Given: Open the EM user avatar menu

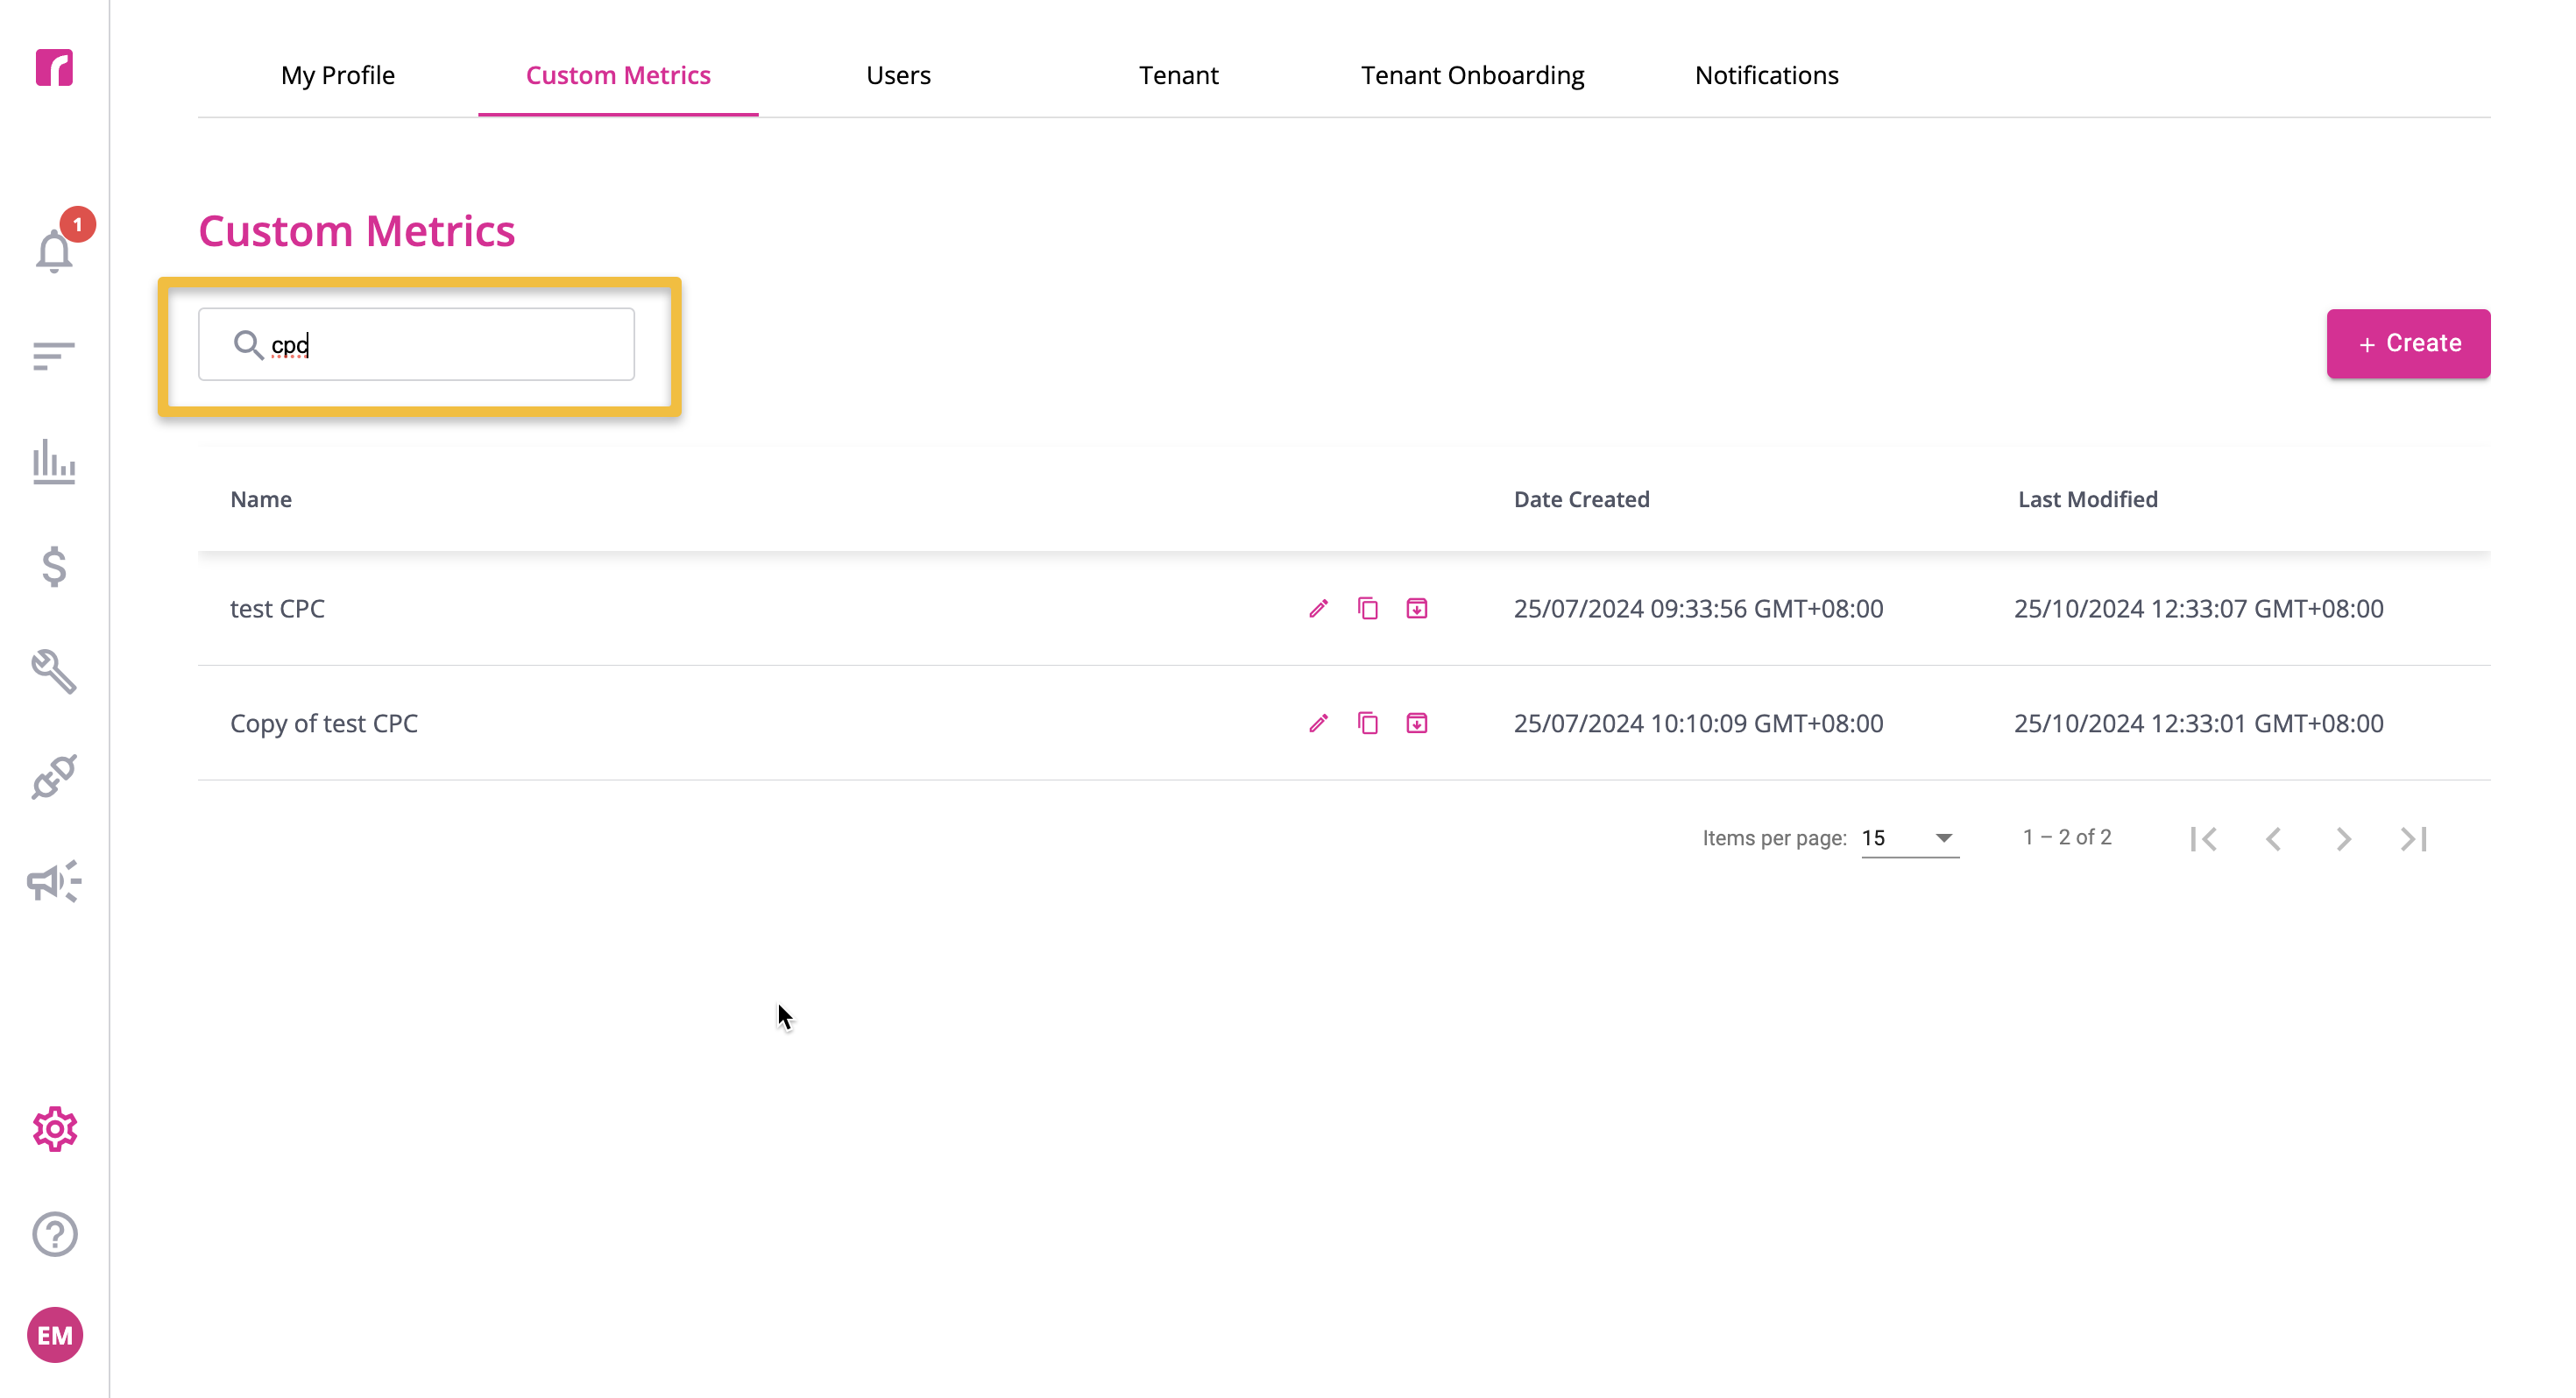Looking at the screenshot, I should [55, 1335].
